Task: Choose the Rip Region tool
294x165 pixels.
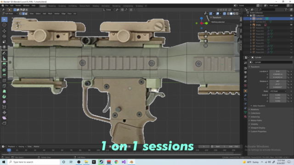Action: click(4, 123)
